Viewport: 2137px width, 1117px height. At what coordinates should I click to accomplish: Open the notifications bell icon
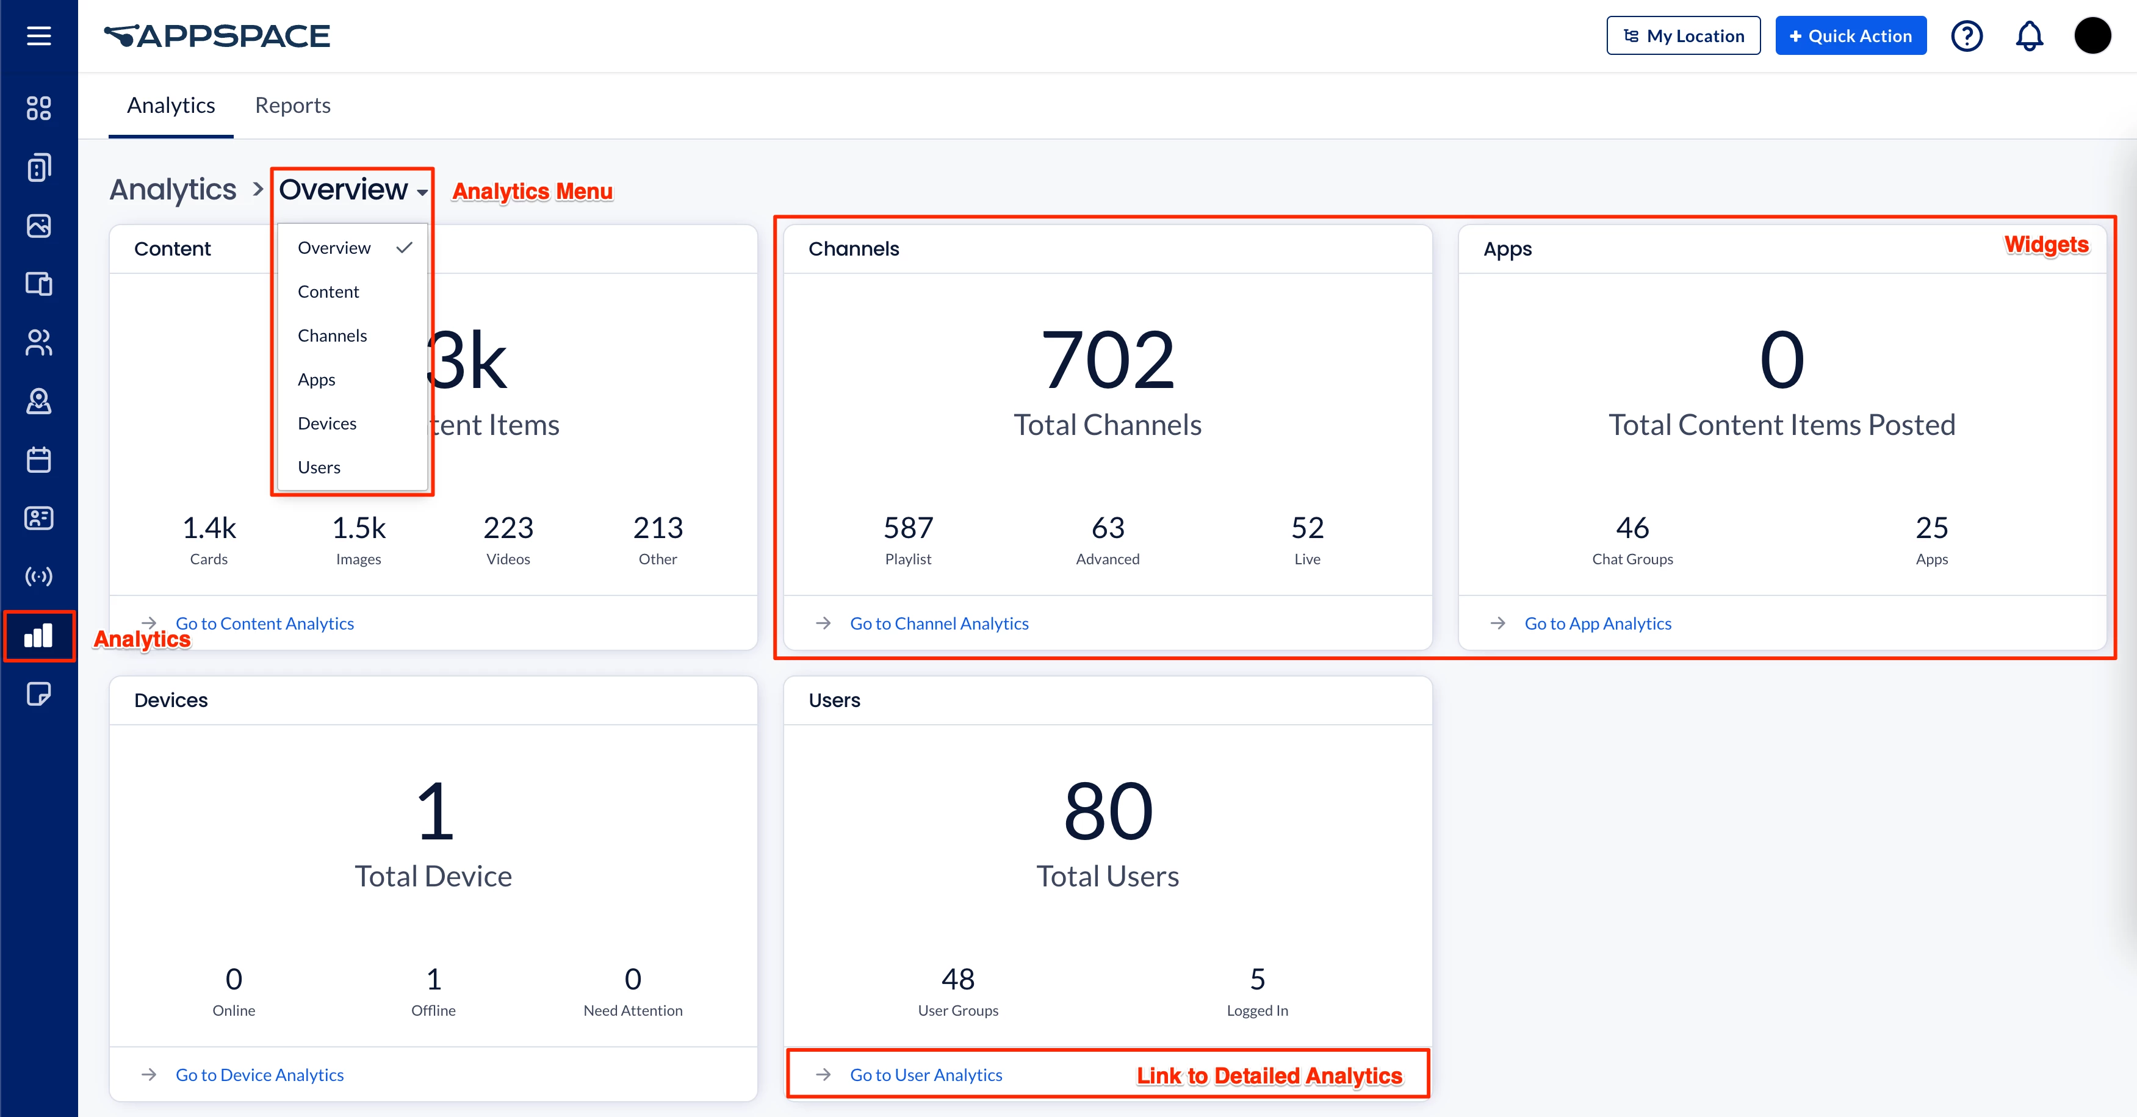coord(2029,35)
